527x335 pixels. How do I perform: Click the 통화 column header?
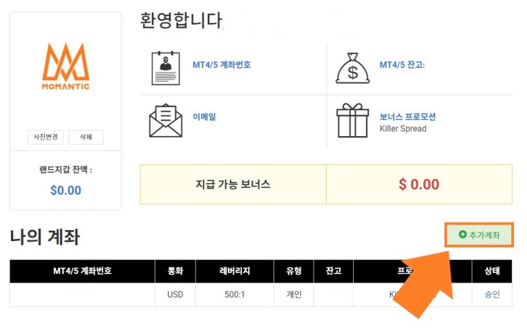(x=175, y=271)
